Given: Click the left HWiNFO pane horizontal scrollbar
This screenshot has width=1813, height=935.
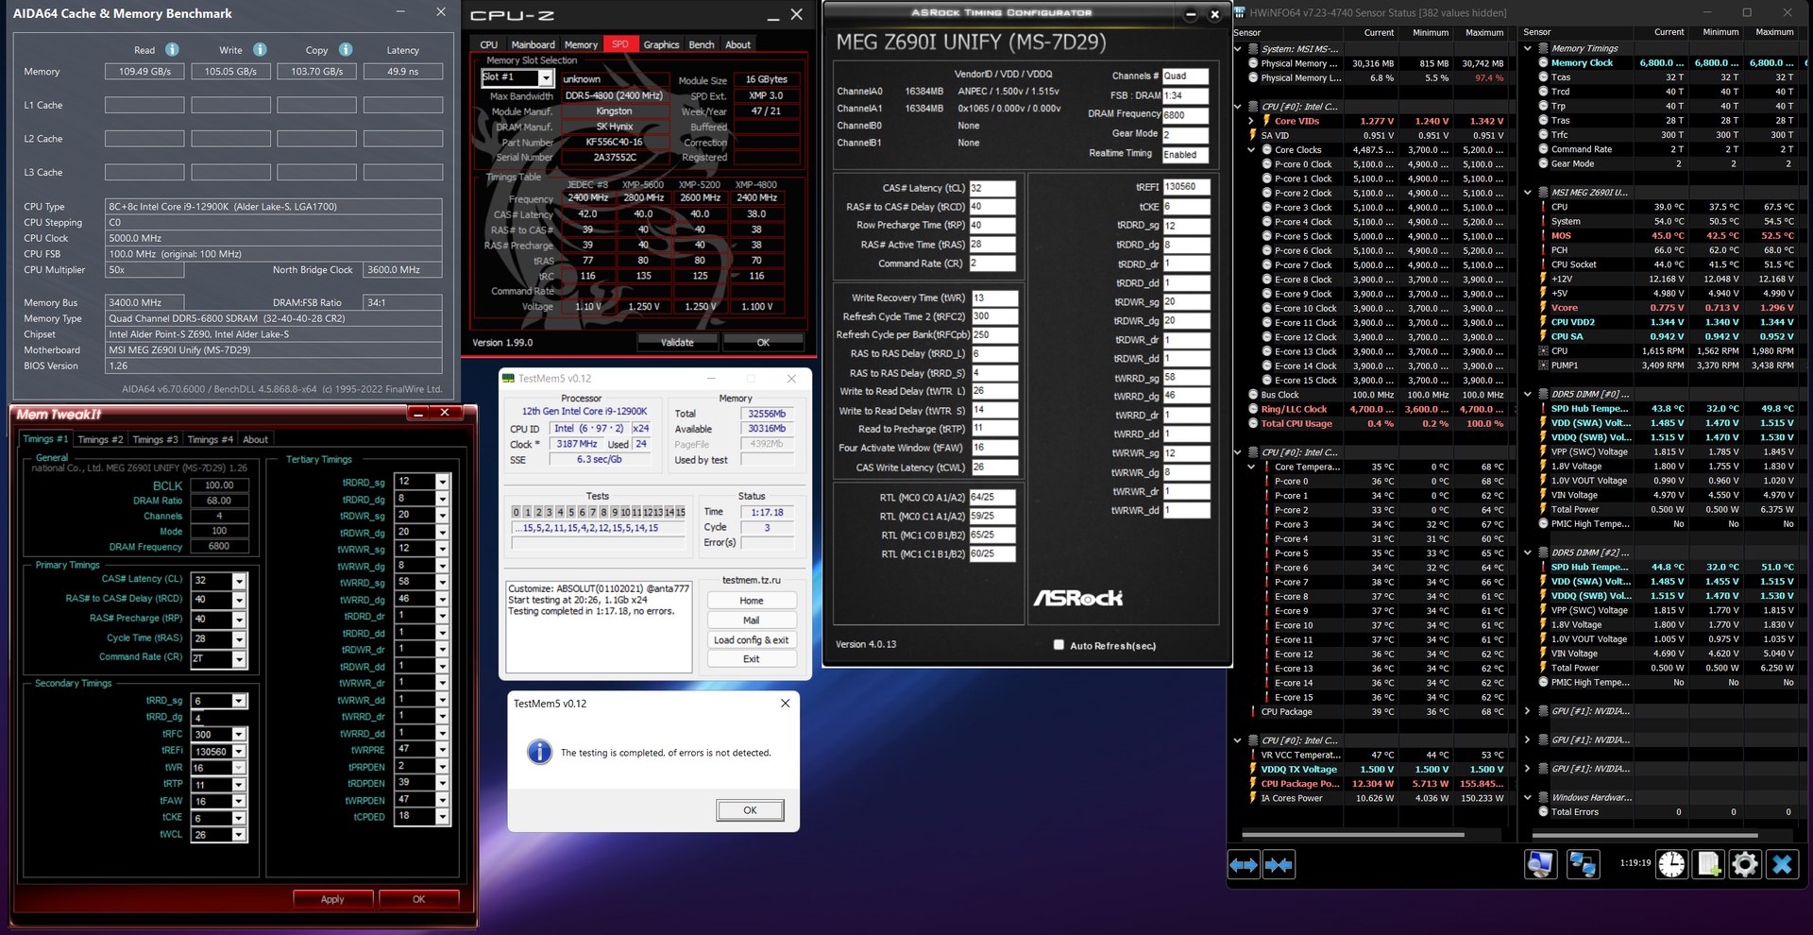Looking at the screenshot, I should [1352, 835].
